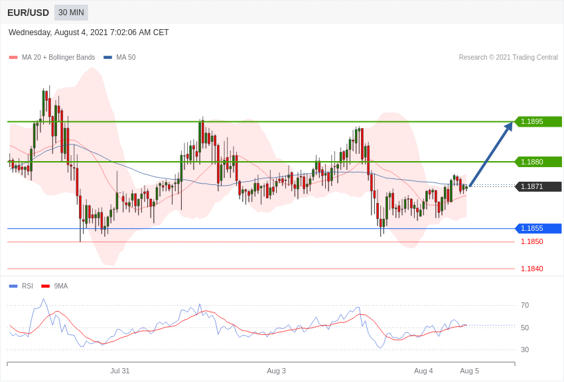Click the red 1.1850 support value

point(532,241)
